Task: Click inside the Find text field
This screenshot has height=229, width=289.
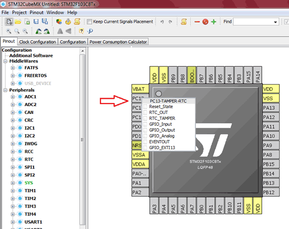Action: pyautogui.click(x=253, y=22)
